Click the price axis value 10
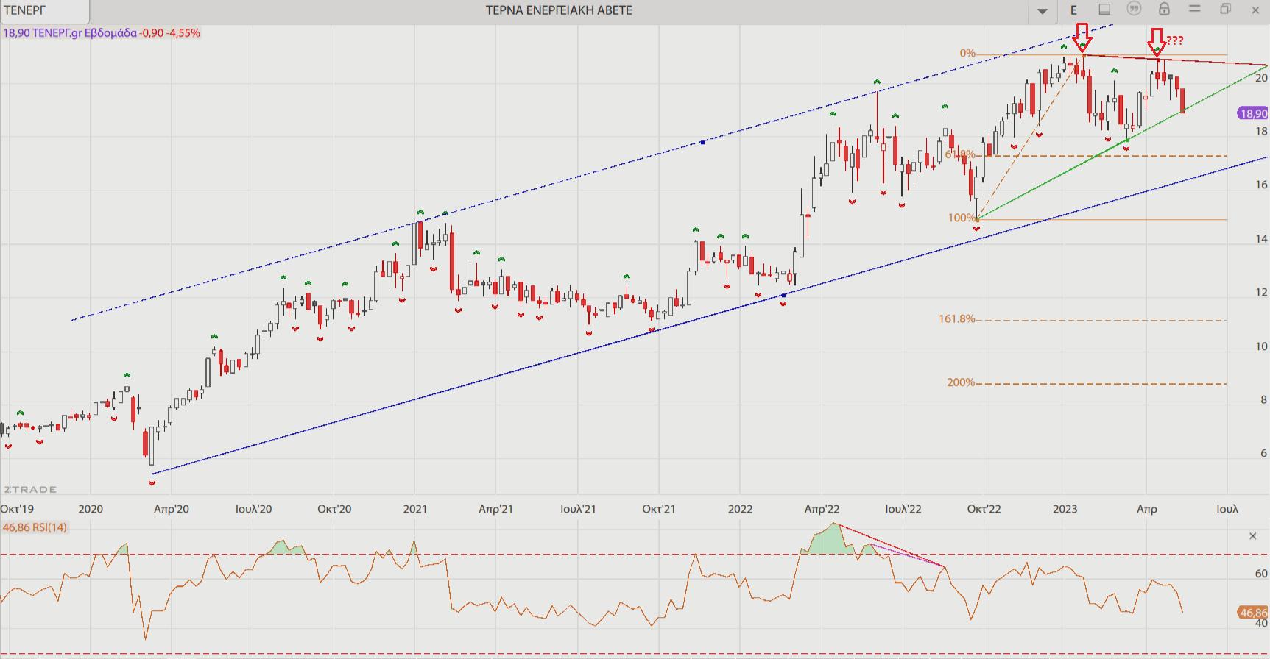The width and height of the screenshot is (1270, 659). [x=1261, y=346]
